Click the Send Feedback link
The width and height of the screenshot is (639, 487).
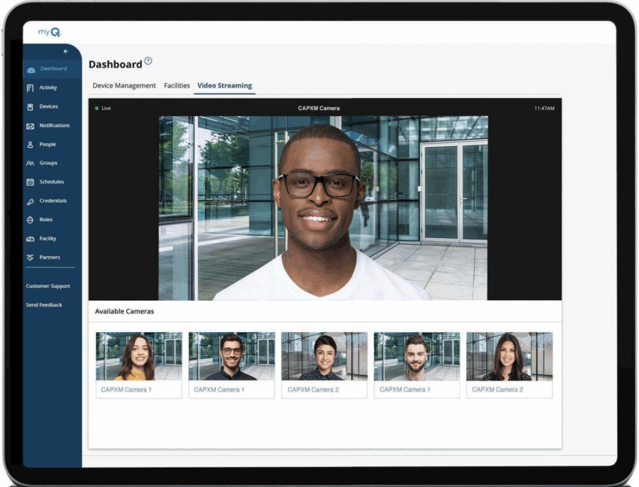(x=44, y=305)
